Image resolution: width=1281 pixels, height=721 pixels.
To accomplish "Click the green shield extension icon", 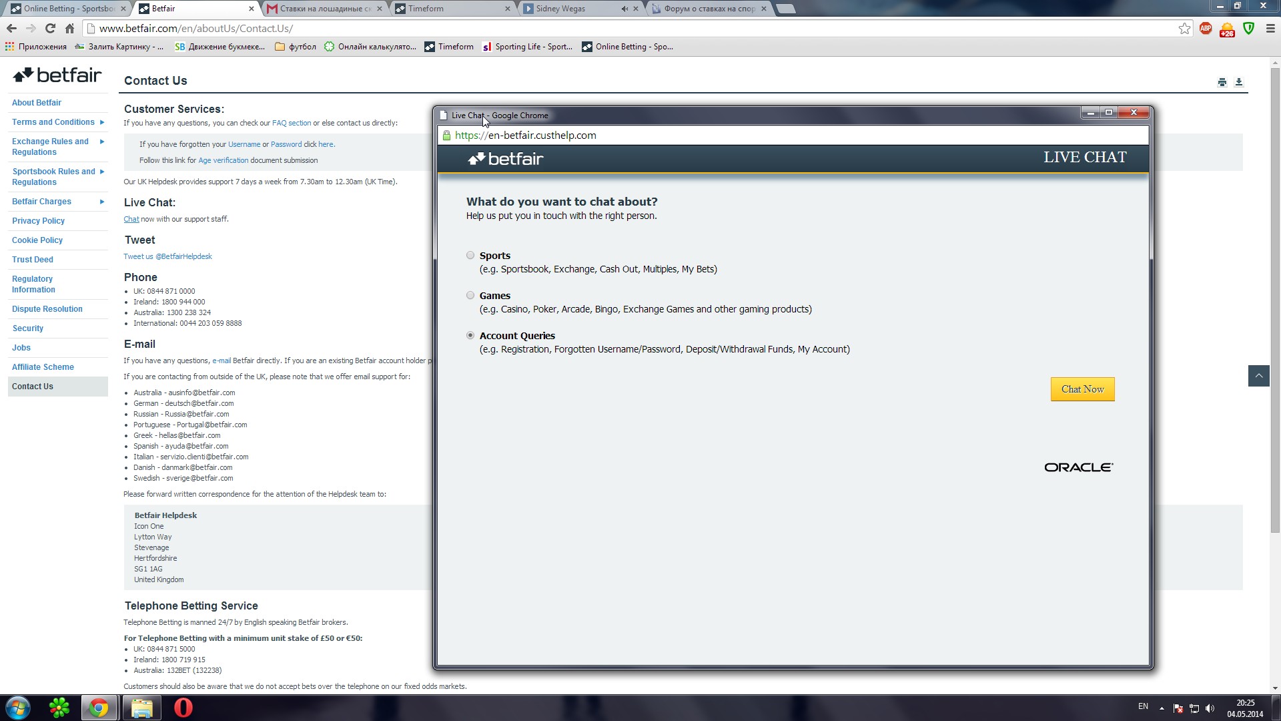I will tap(1249, 28).
